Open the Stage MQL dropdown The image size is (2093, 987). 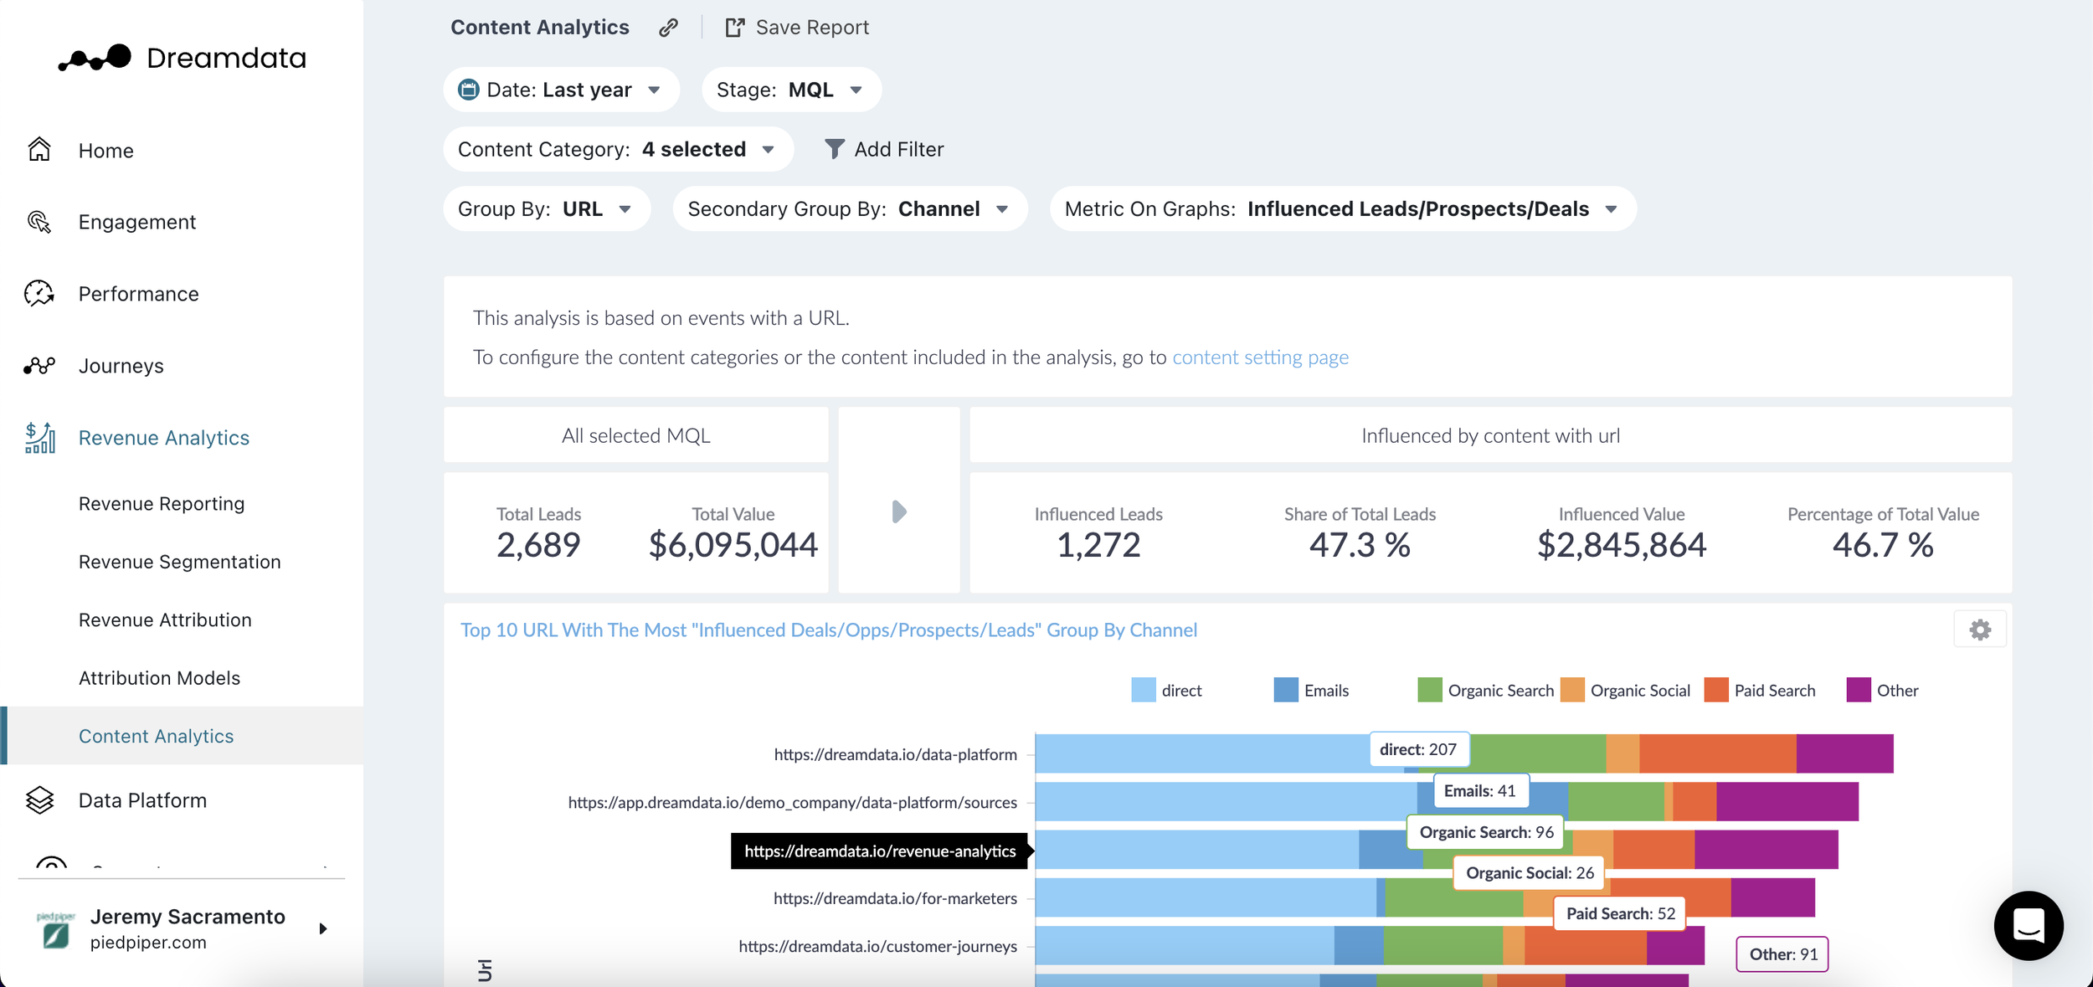[791, 90]
